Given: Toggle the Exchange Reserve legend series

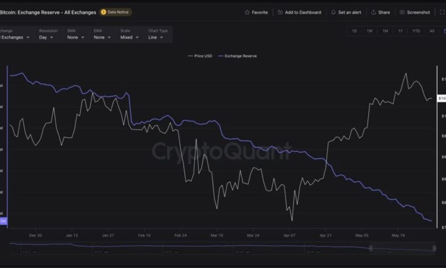Looking at the screenshot, I should tap(237, 56).
